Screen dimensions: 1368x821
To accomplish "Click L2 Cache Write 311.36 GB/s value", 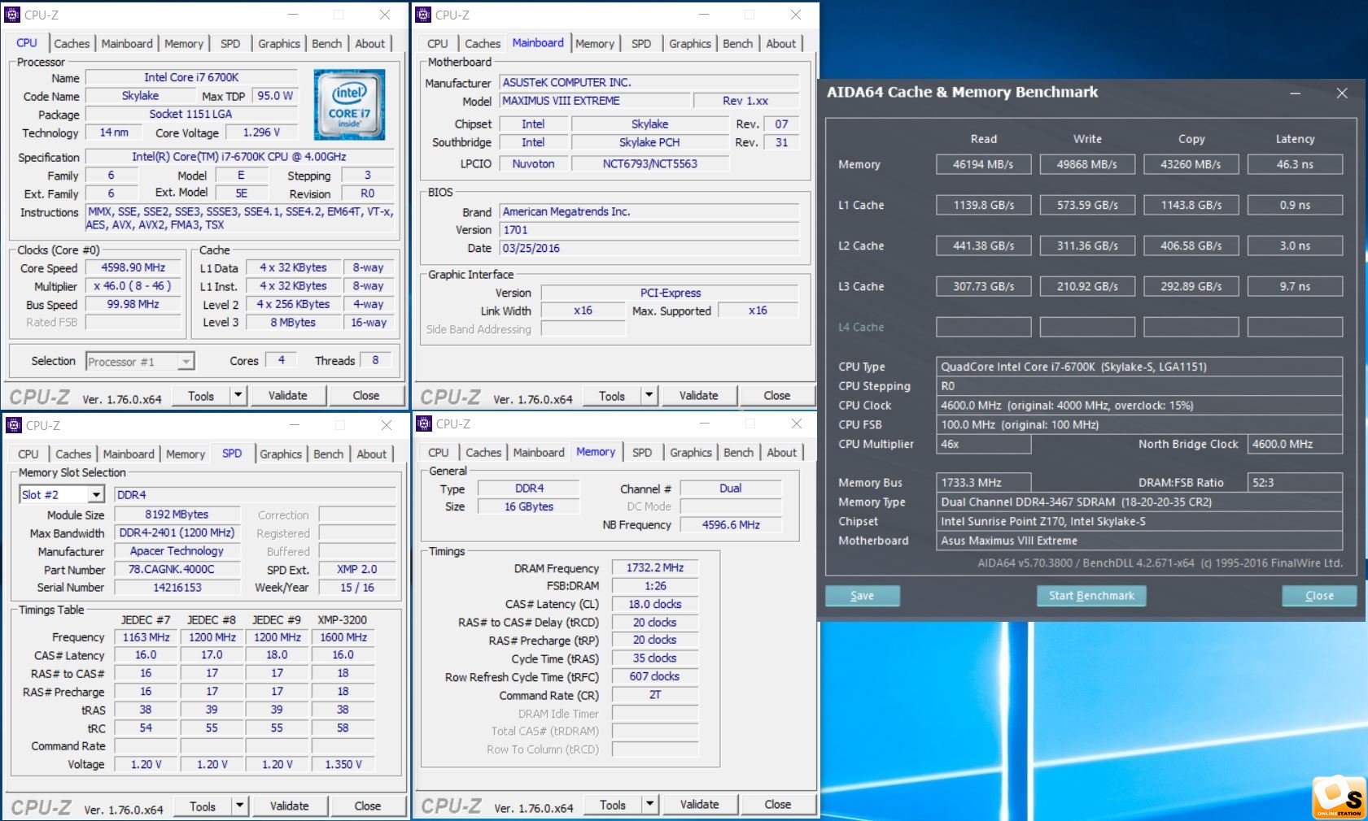I will (1087, 245).
